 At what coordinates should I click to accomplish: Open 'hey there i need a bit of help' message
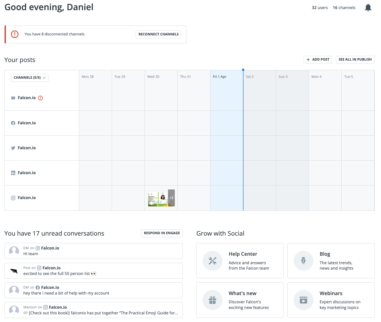[x=66, y=293]
